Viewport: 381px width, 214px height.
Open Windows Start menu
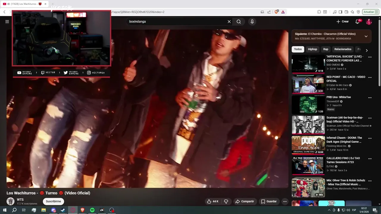click(x=5, y=210)
